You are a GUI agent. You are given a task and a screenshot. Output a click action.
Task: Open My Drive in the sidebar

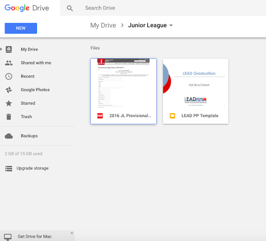coord(30,49)
